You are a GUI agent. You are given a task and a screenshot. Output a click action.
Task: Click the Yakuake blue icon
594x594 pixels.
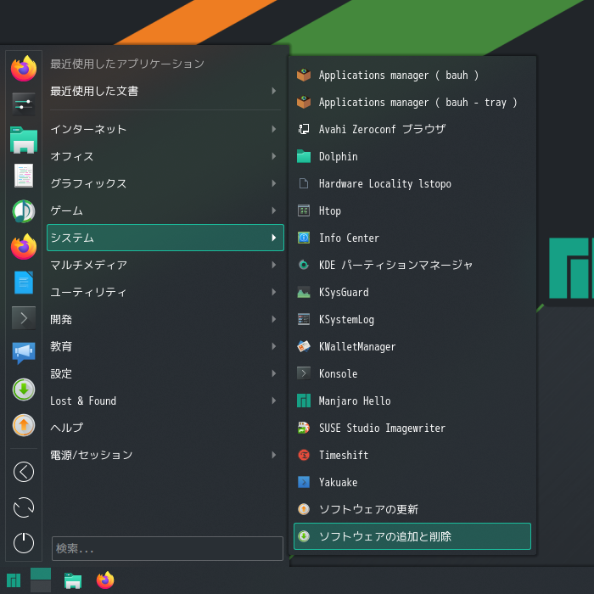point(304,482)
